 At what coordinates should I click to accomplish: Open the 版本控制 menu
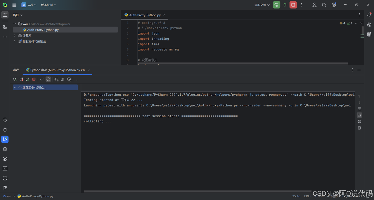pyautogui.click(x=48, y=5)
